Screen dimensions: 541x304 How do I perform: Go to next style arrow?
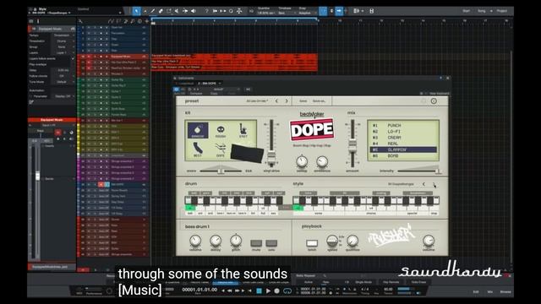pos(434,184)
